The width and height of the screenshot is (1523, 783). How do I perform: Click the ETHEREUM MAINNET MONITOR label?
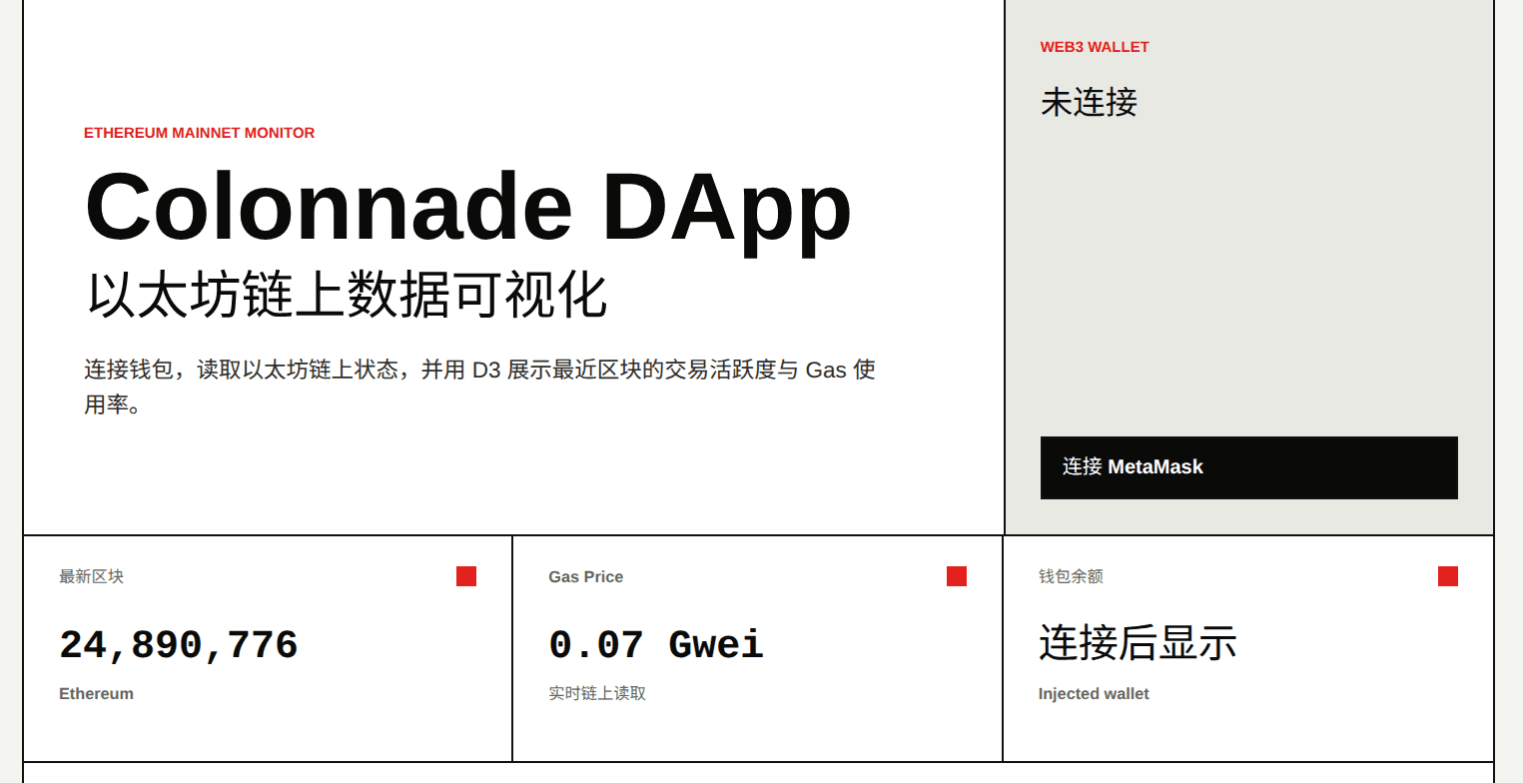199,132
